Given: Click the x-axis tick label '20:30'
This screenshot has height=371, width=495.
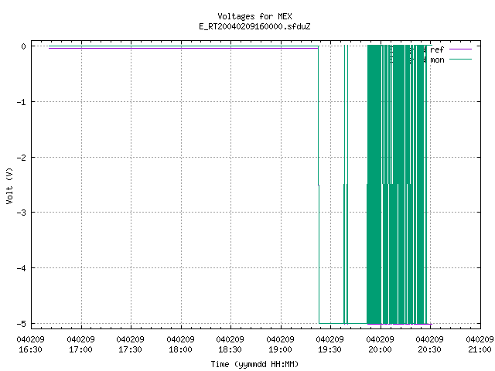Looking at the screenshot, I should 429,349.
